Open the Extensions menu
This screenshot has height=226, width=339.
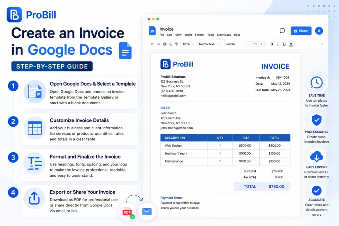(x=224, y=35)
